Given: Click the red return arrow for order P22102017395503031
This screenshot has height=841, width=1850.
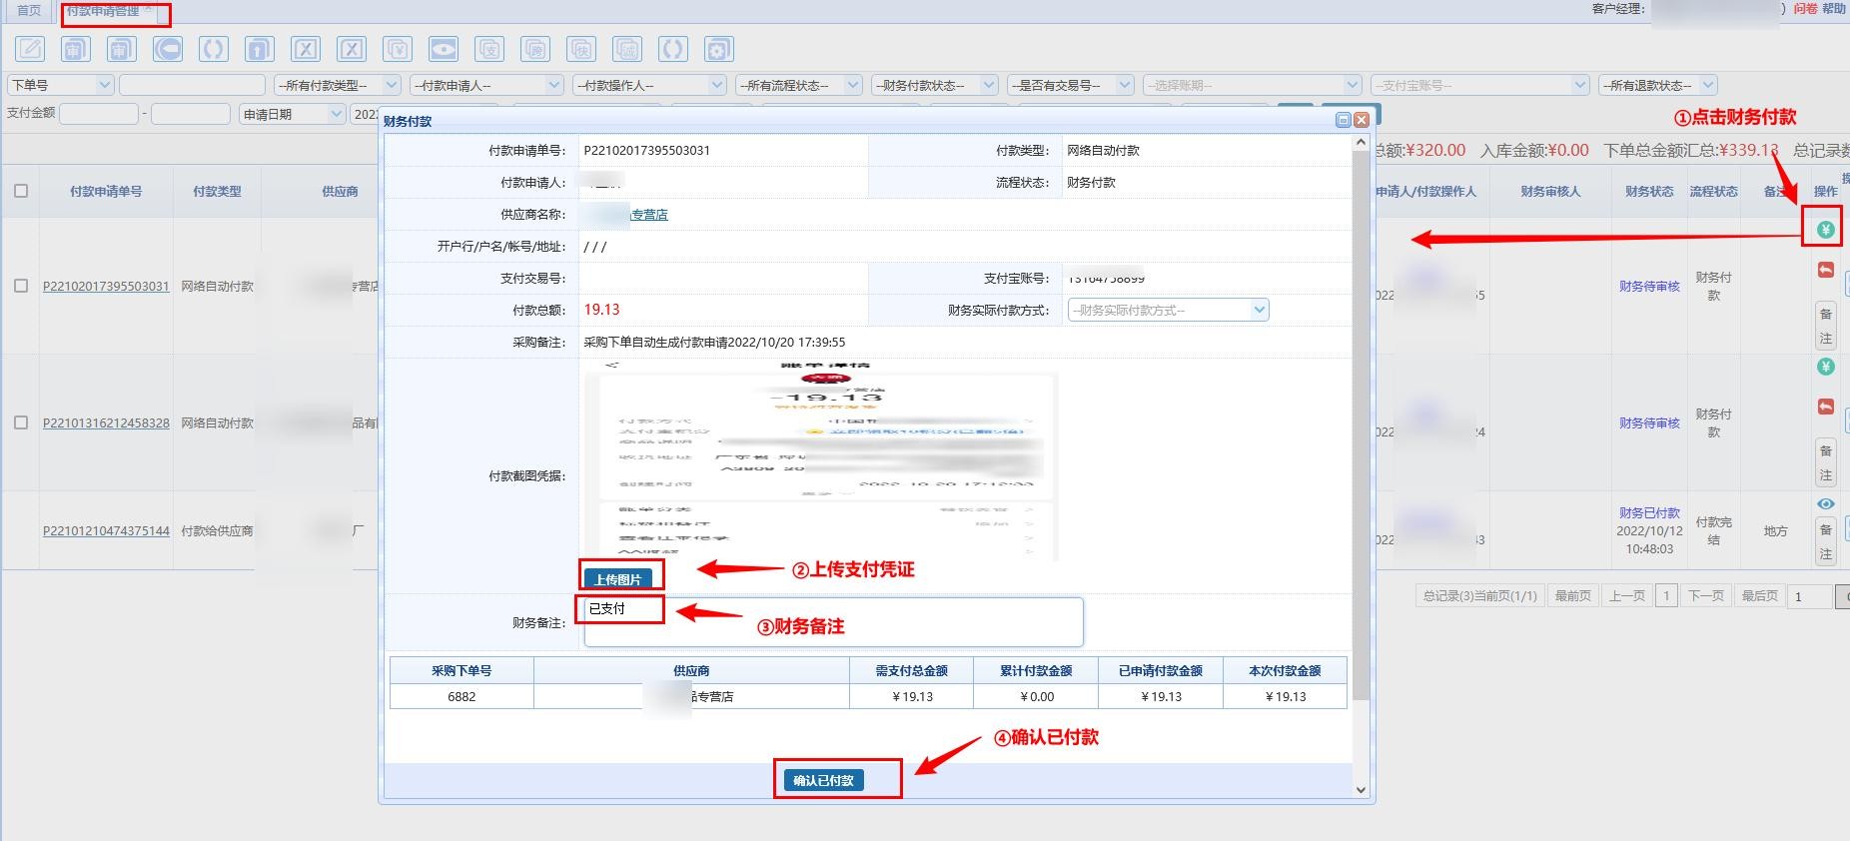Looking at the screenshot, I should (1825, 270).
